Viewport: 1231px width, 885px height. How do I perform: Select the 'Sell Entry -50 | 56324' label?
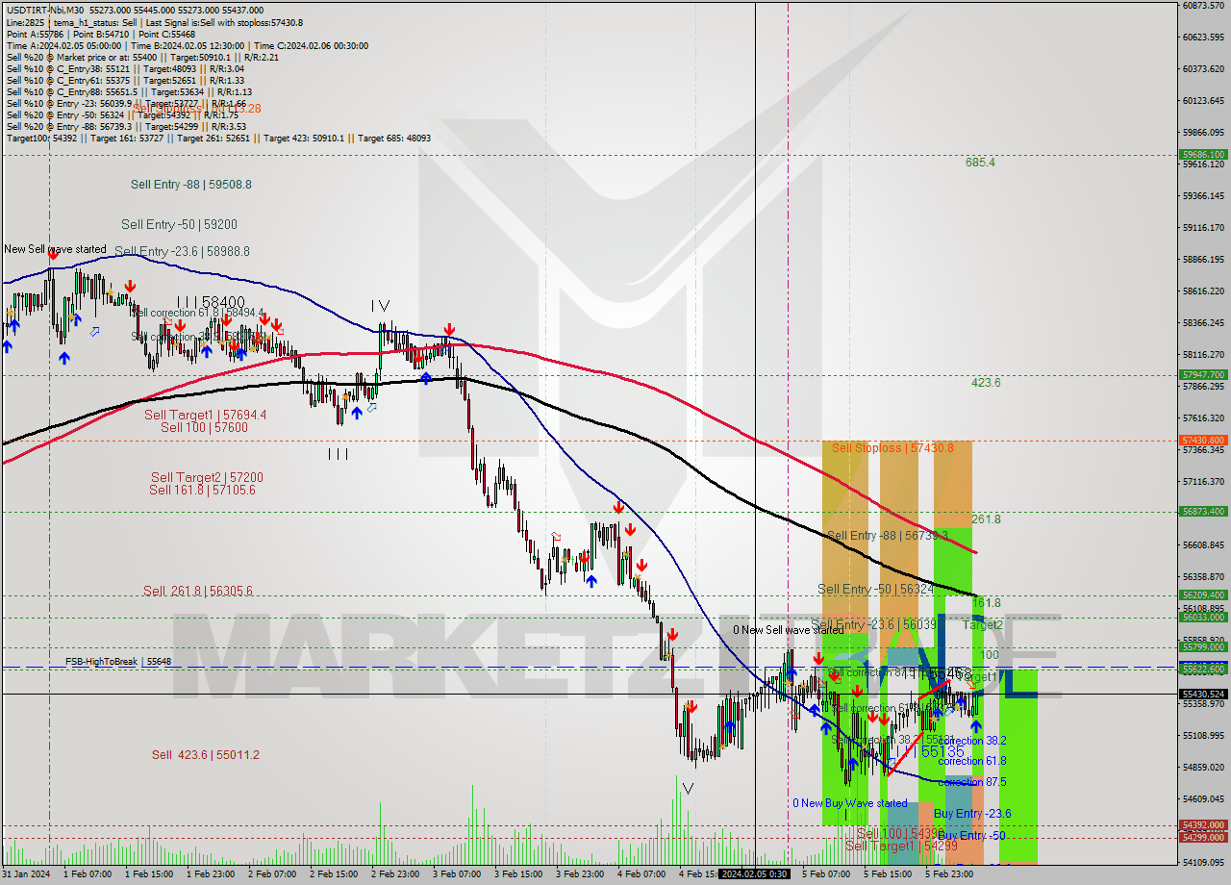coord(875,589)
